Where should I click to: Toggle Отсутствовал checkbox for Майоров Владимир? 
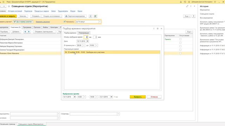tap(180, 46)
